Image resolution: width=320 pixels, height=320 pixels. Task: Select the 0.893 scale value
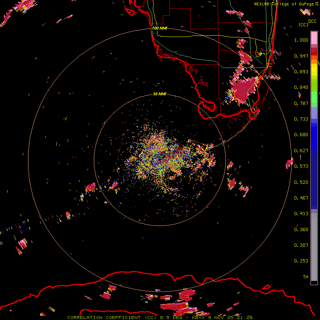tap(301, 71)
